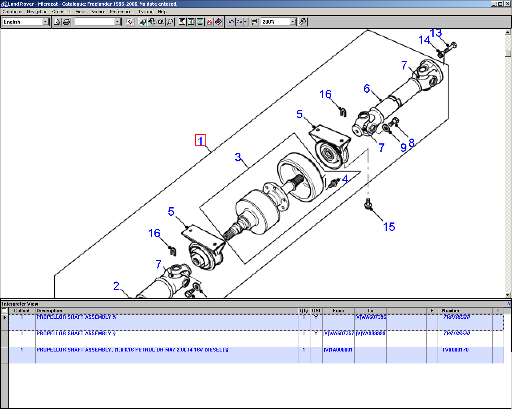Select part number TVB000170 row
Viewport: 512px width, 409px height.
[455, 350]
